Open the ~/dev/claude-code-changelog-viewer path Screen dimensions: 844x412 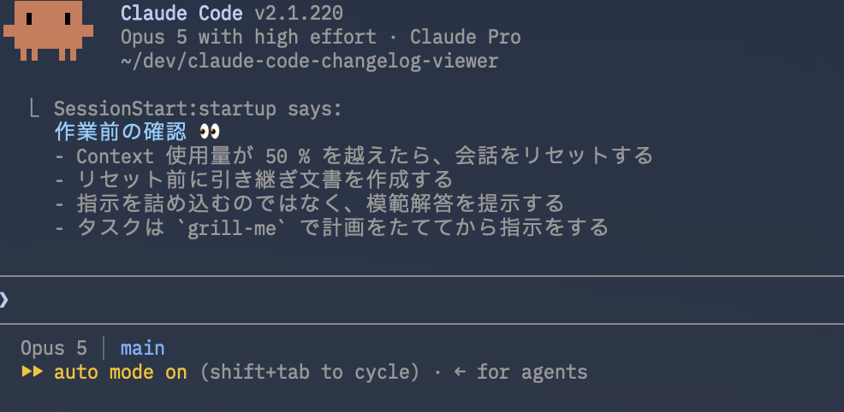(x=310, y=62)
